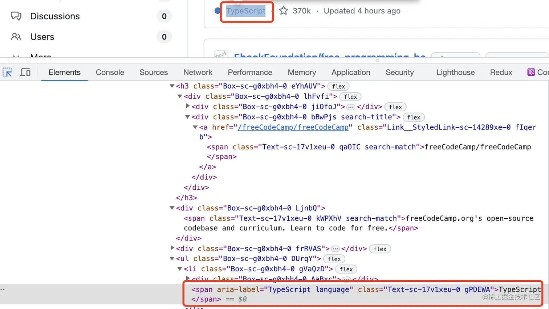The width and height of the screenshot is (549, 309).
Task: Toggle the flex badge on the search-title div
Action: pyautogui.click(x=414, y=117)
